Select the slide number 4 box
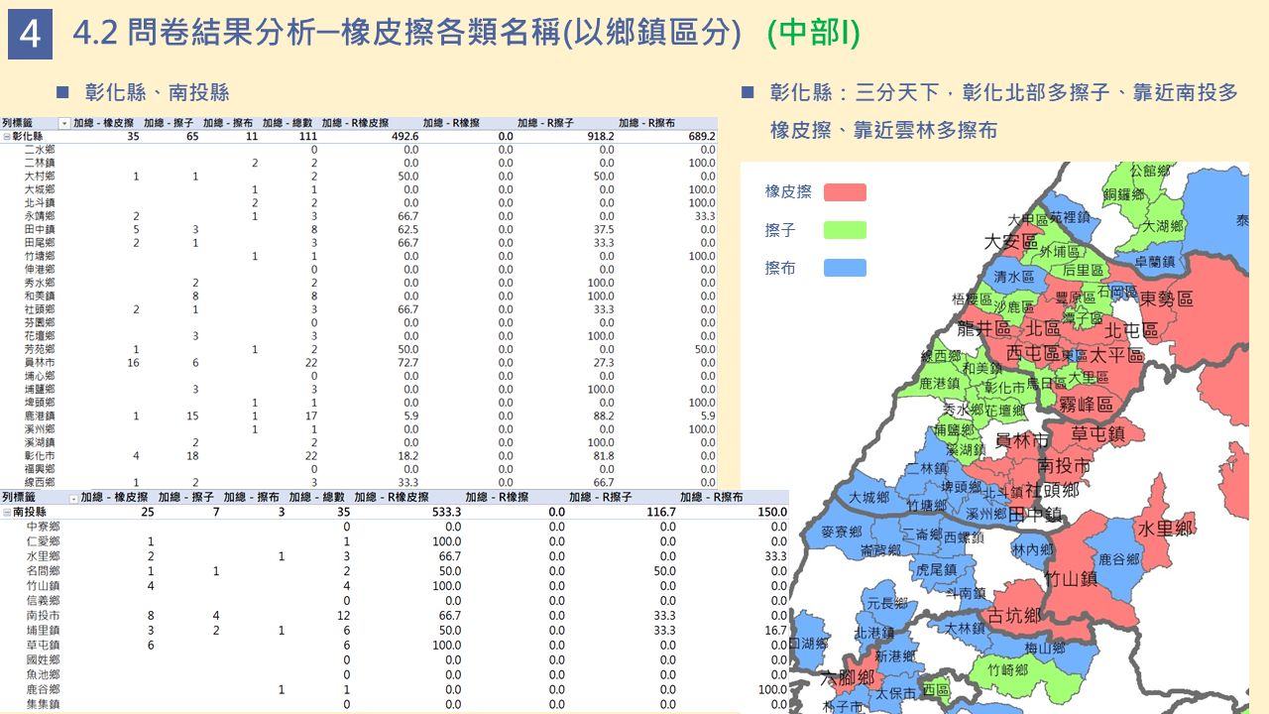This screenshot has width=1269, height=714. [30, 35]
